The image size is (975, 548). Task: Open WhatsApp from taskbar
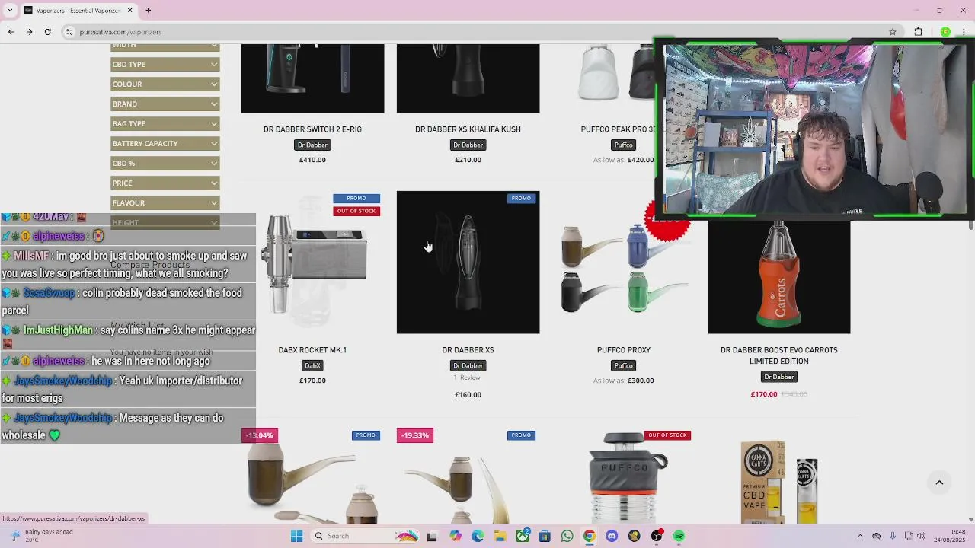click(x=567, y=536)
